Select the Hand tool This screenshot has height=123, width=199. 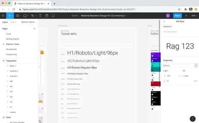point(47,16)
